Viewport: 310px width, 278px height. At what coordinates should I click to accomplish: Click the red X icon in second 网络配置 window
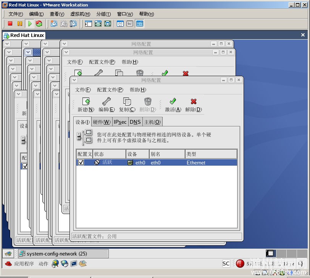coord(186,73)
